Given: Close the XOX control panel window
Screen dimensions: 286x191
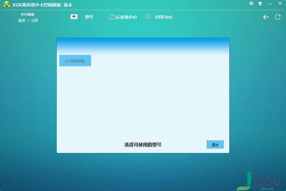Looking at the screenshot, I should click(x=280, y=3).
